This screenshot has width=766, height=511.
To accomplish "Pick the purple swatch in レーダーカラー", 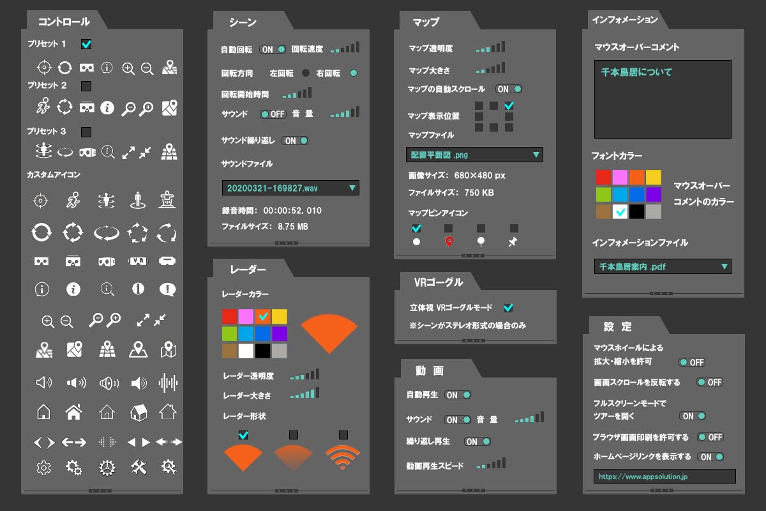I will (279, 333).
